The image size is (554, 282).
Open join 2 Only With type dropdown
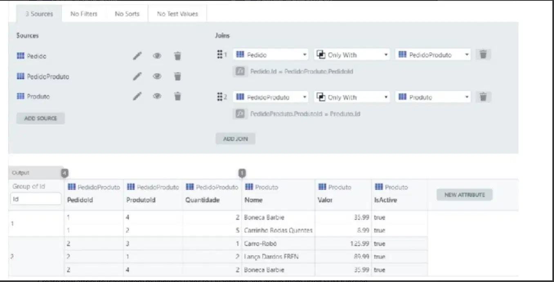click(x=352, y=97)
